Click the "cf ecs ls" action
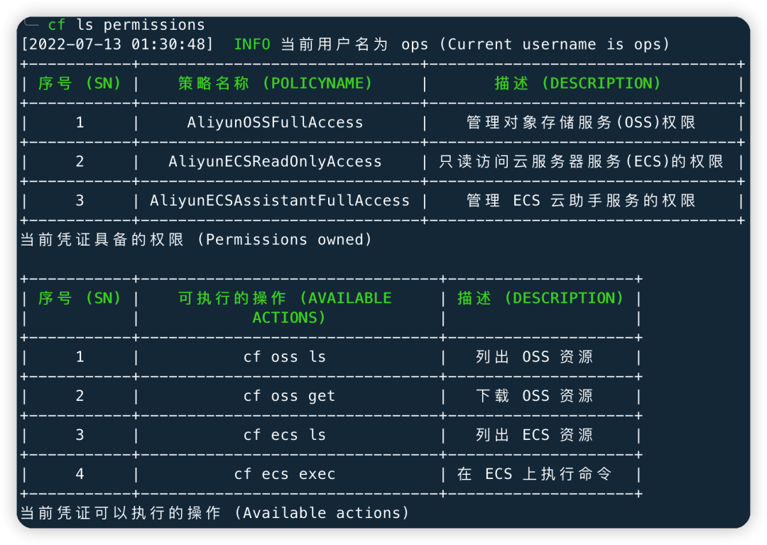The image size is (767, 545). pyautogui.click(x=285, y=435)
